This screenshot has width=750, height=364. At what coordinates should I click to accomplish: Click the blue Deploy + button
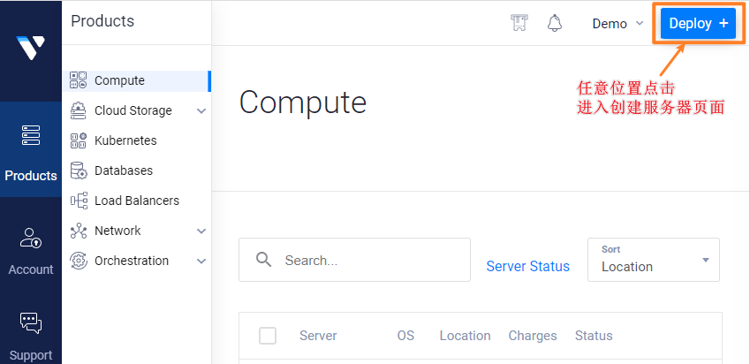[698, 23]
